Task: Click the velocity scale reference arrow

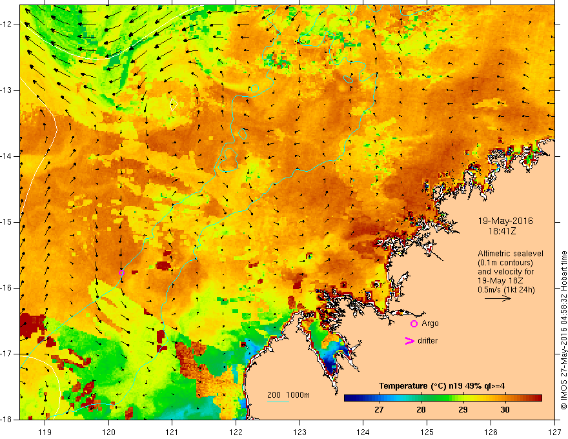Action: click(498, 298)
